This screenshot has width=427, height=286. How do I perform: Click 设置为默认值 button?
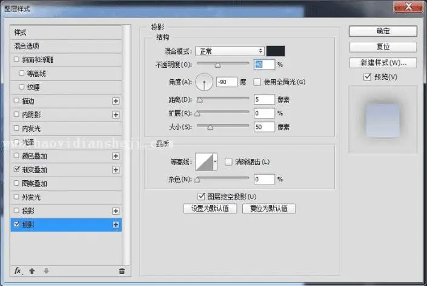(x=210, y=209)
